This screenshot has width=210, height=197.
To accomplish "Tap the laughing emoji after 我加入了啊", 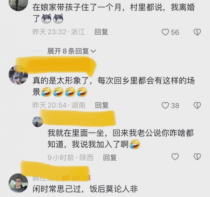I will 135,144.
